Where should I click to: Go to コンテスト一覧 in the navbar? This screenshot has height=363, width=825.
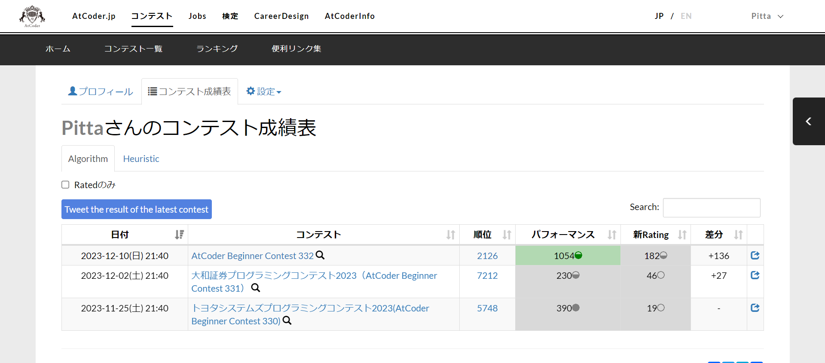point(133,49)
